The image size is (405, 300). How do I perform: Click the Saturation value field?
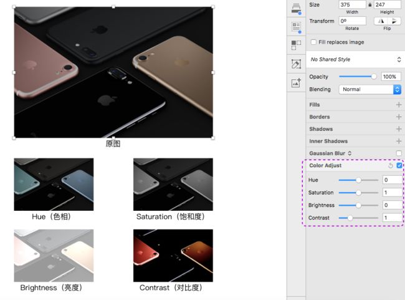point(392,193)
